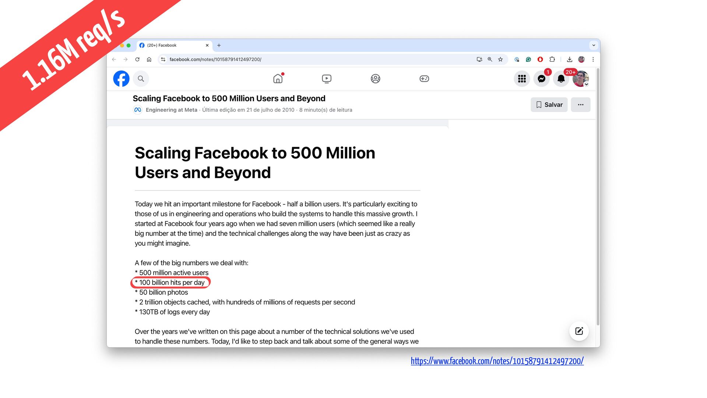
Task: Click the small sticky note title
Action: pos(229,98)
